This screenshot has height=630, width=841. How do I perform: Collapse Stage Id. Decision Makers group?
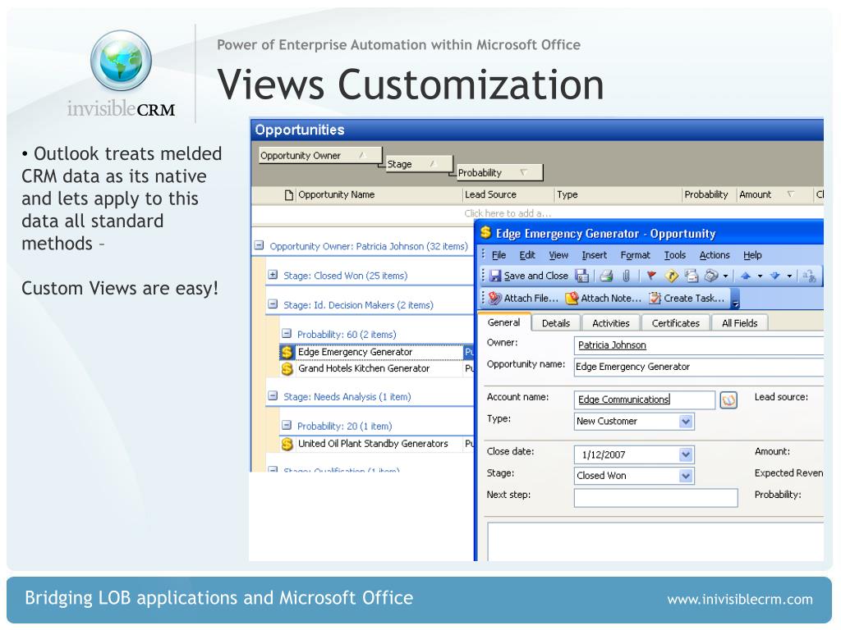(x=273, y=304)
